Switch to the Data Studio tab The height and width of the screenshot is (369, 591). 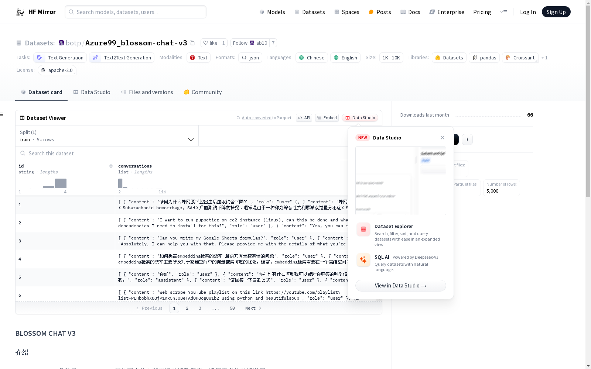tap(92, 92)
